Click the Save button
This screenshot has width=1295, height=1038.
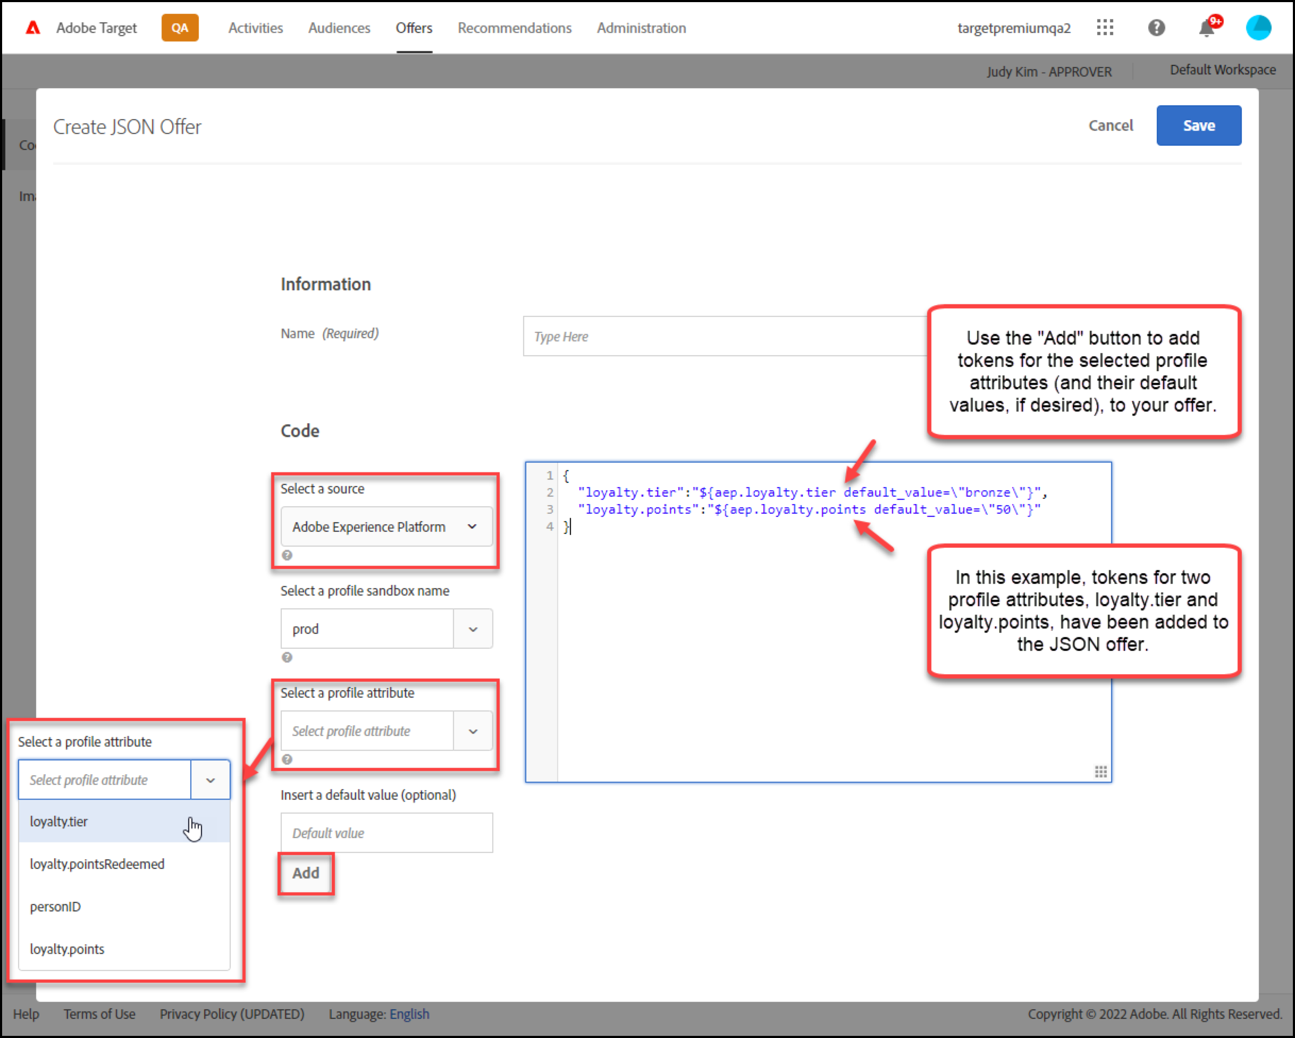[1198, 125]
